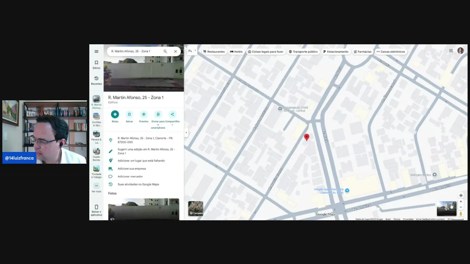Click the Brasil footer link
The width and height of the screenshot is (470, 264).
click(388, 219)
